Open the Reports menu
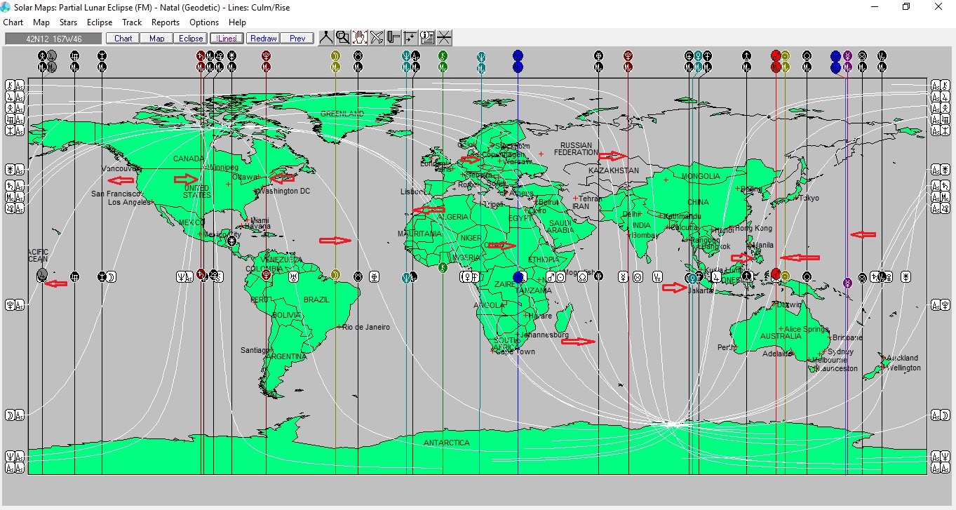The width and height of the screenshot is (956, 510). point(166,22)
